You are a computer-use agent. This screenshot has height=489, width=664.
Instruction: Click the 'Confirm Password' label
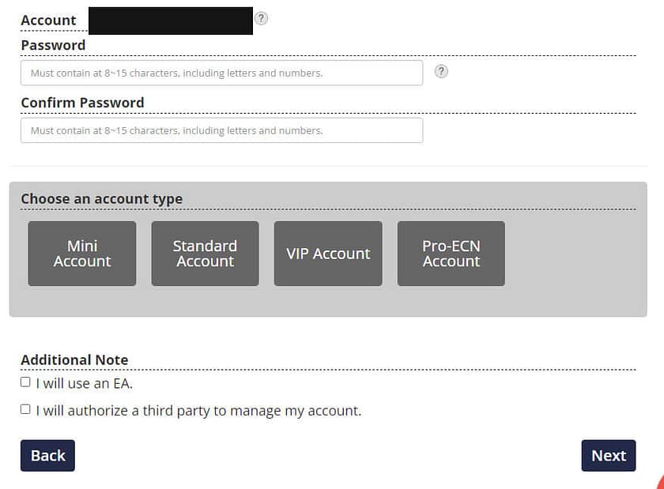point(82,103)
